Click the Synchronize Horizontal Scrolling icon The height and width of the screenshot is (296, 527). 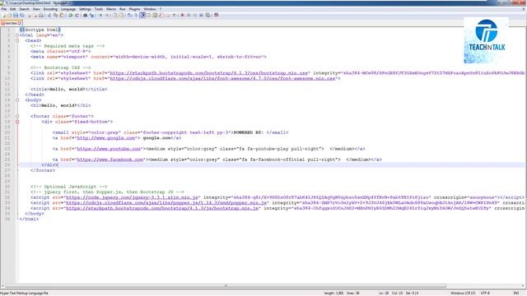tap(121, 15)
